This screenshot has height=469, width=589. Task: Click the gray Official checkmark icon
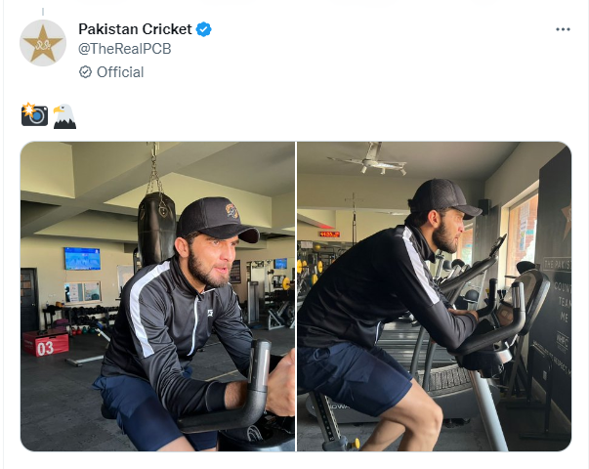click(85, 72)
